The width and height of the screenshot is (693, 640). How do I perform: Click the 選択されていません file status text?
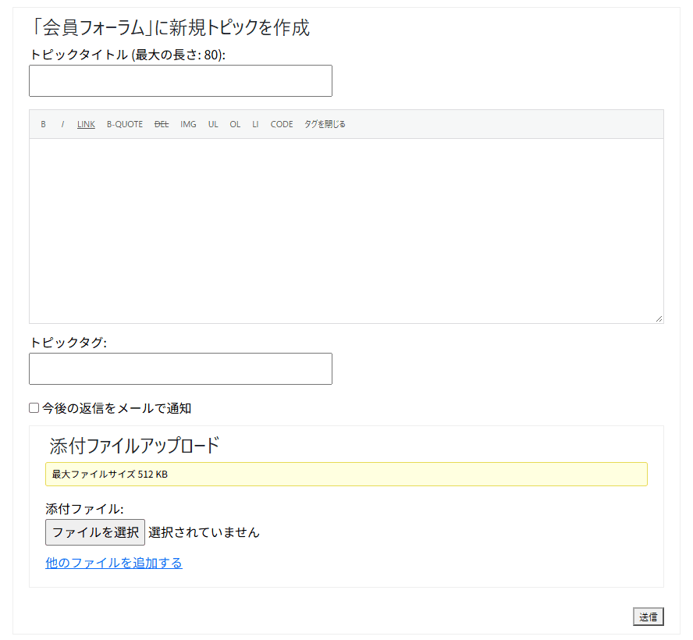(204, 532)
